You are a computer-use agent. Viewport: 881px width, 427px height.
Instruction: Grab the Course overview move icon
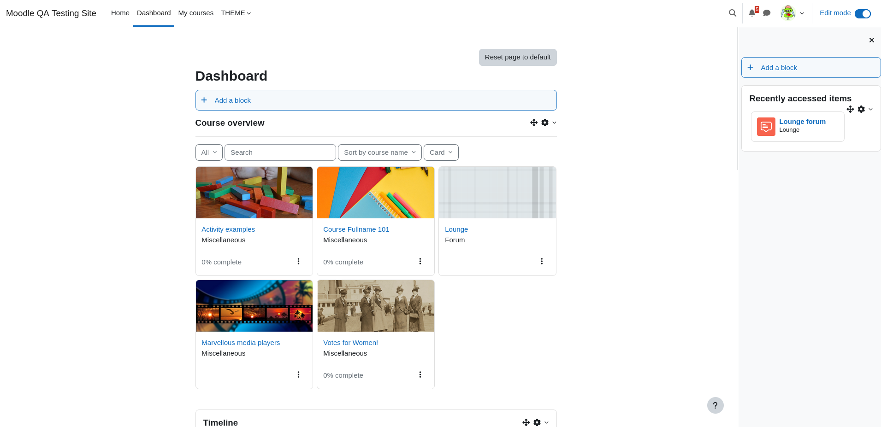pos(533,123)
